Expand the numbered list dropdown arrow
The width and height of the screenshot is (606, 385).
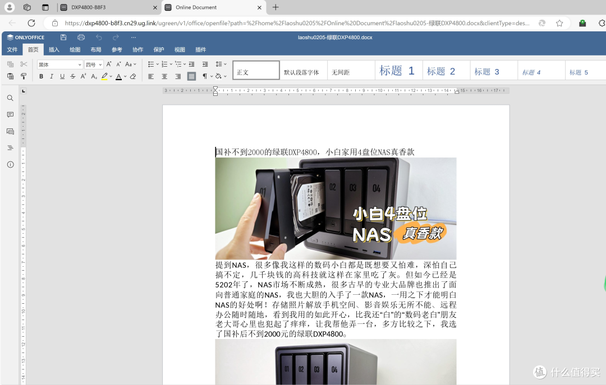171,64
